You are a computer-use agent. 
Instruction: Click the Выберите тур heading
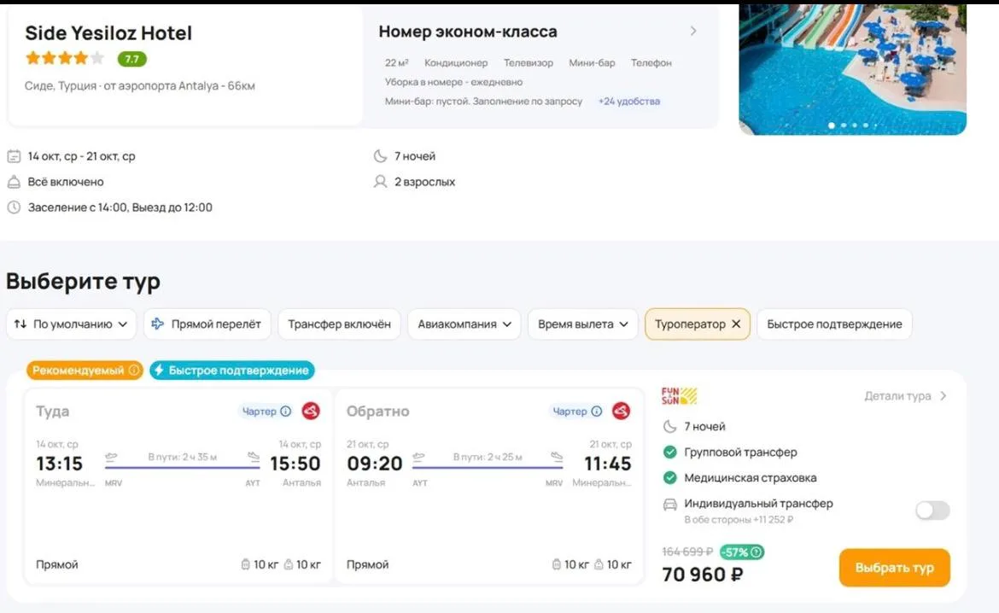[84, 281]
